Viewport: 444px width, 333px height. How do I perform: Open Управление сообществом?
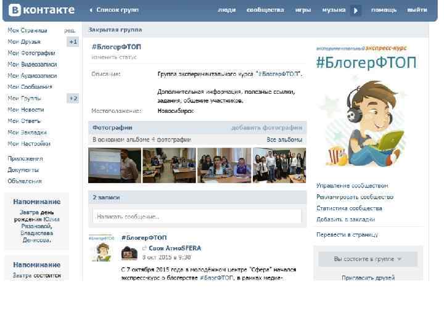(x=352, y=186)
